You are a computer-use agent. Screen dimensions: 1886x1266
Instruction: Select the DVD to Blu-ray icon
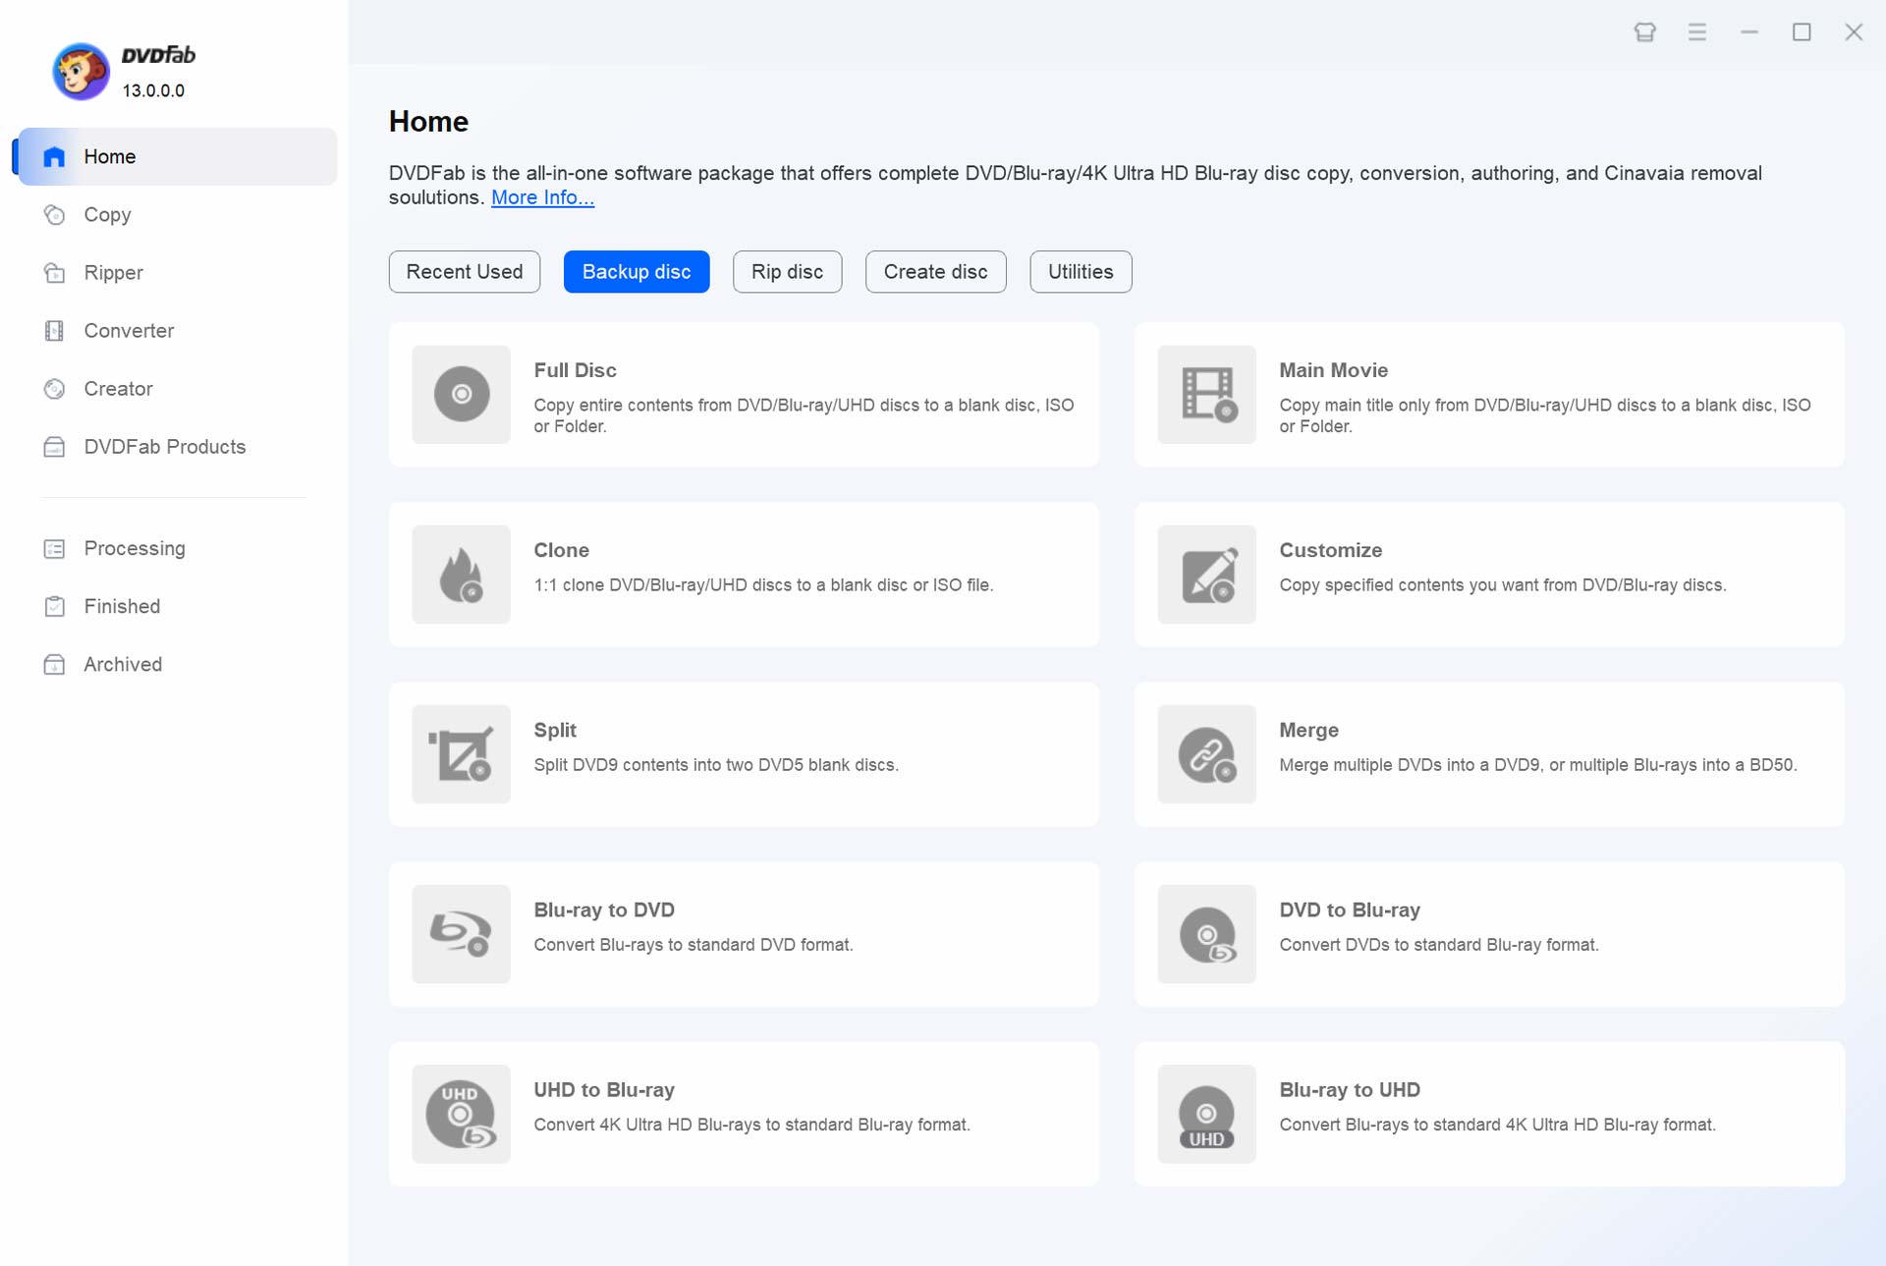click(x=1206, y=933)
